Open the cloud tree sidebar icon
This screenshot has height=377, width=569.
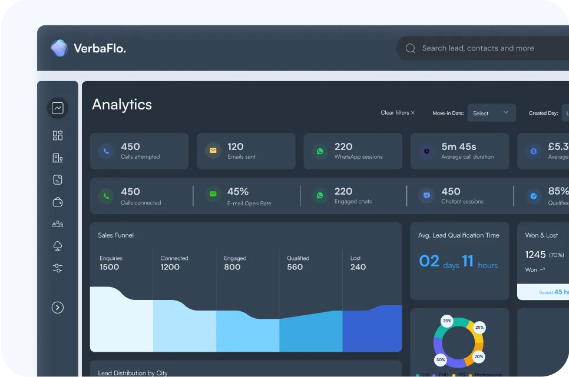pyautogui.click(x=58, y=246)
